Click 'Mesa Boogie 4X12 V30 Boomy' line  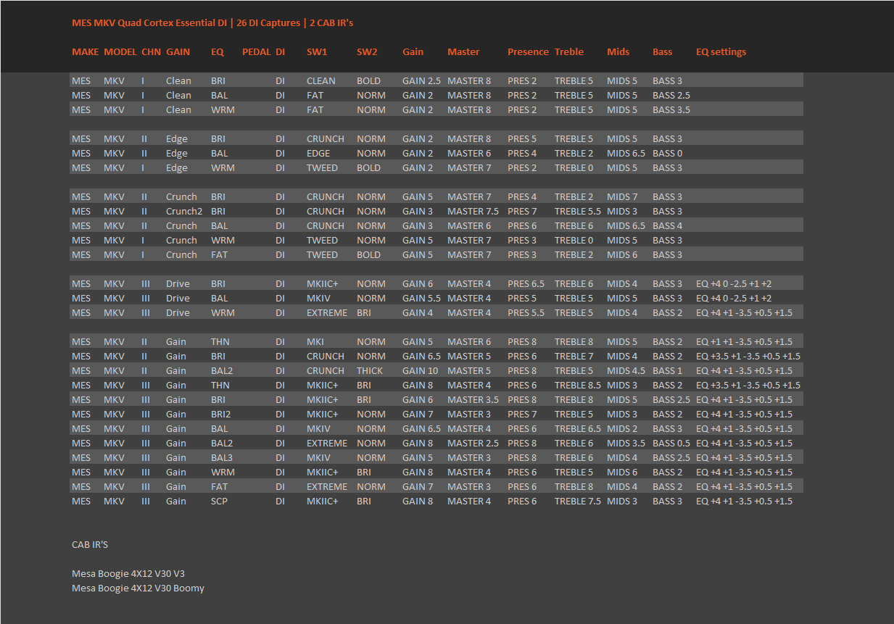138,588
